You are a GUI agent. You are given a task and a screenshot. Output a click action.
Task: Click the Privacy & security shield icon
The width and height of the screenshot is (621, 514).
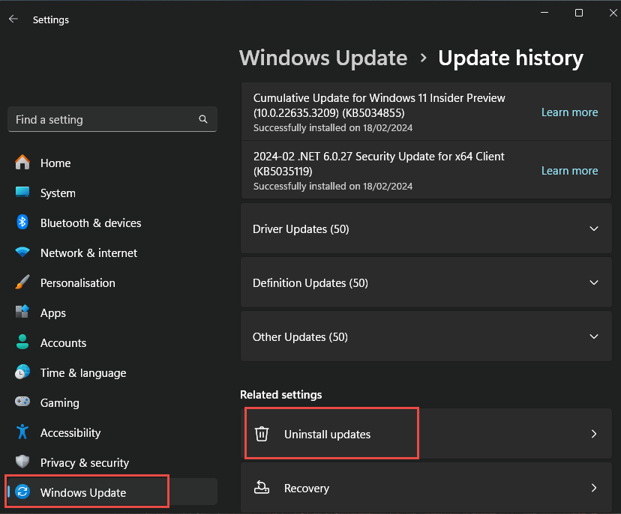(22, 462)
